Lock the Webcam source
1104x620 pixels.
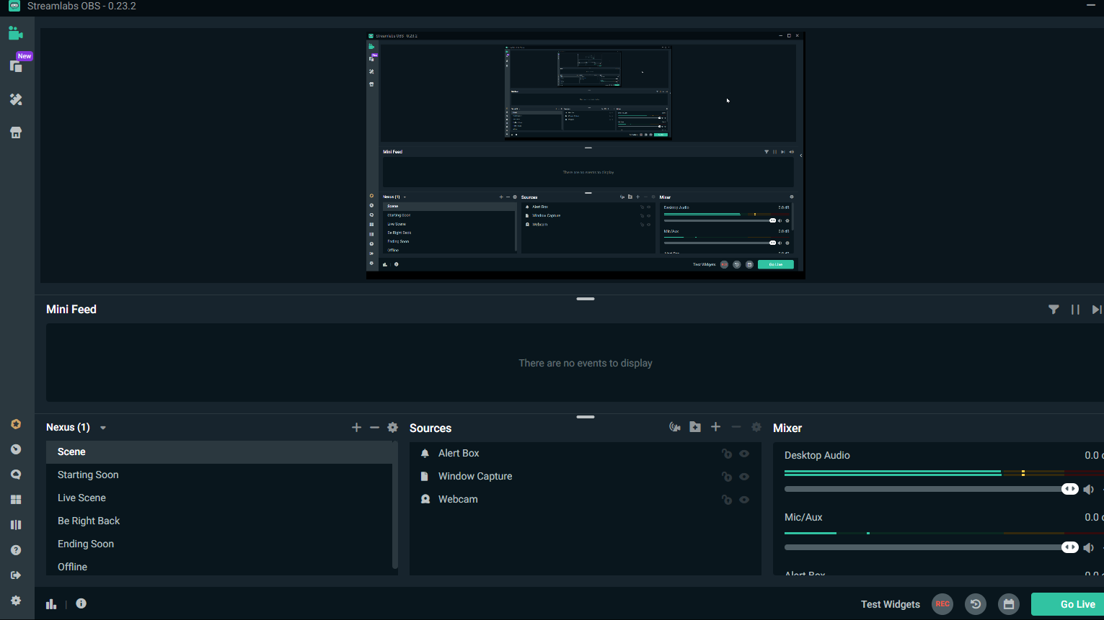pyautogui.click(x=727, y=500)
